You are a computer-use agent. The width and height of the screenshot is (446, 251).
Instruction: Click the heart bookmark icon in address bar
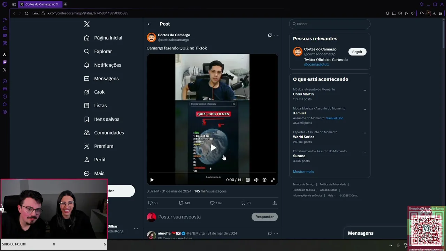click(x=413, y=13)
